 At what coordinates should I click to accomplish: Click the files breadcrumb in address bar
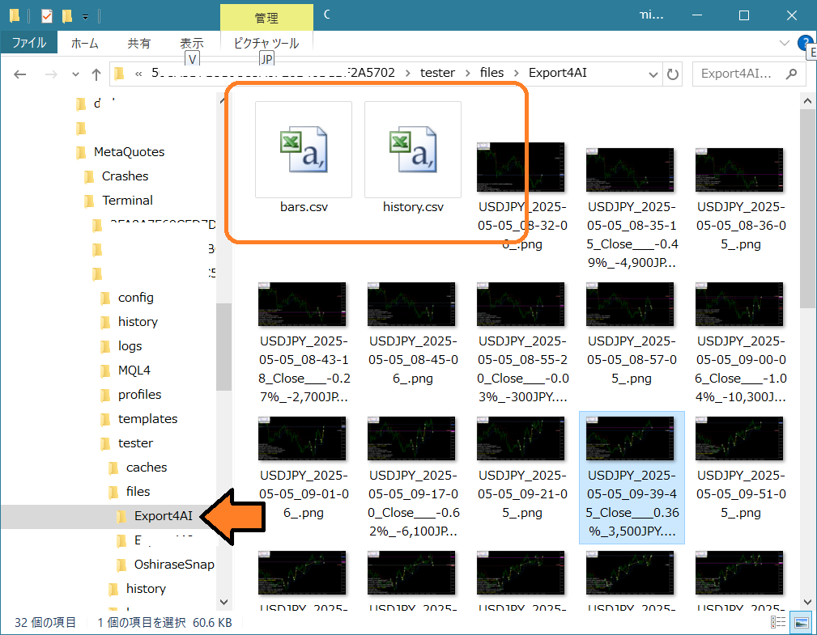pyautogui.click(x=491, y=73)
